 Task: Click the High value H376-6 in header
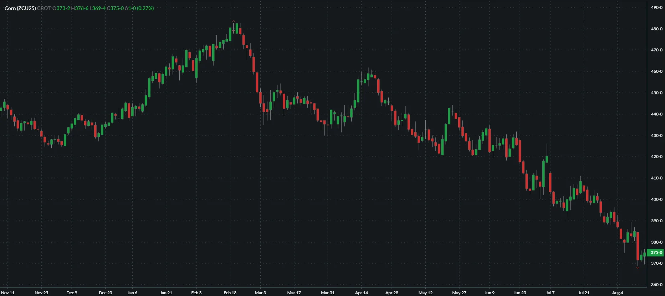coord(80,8)
